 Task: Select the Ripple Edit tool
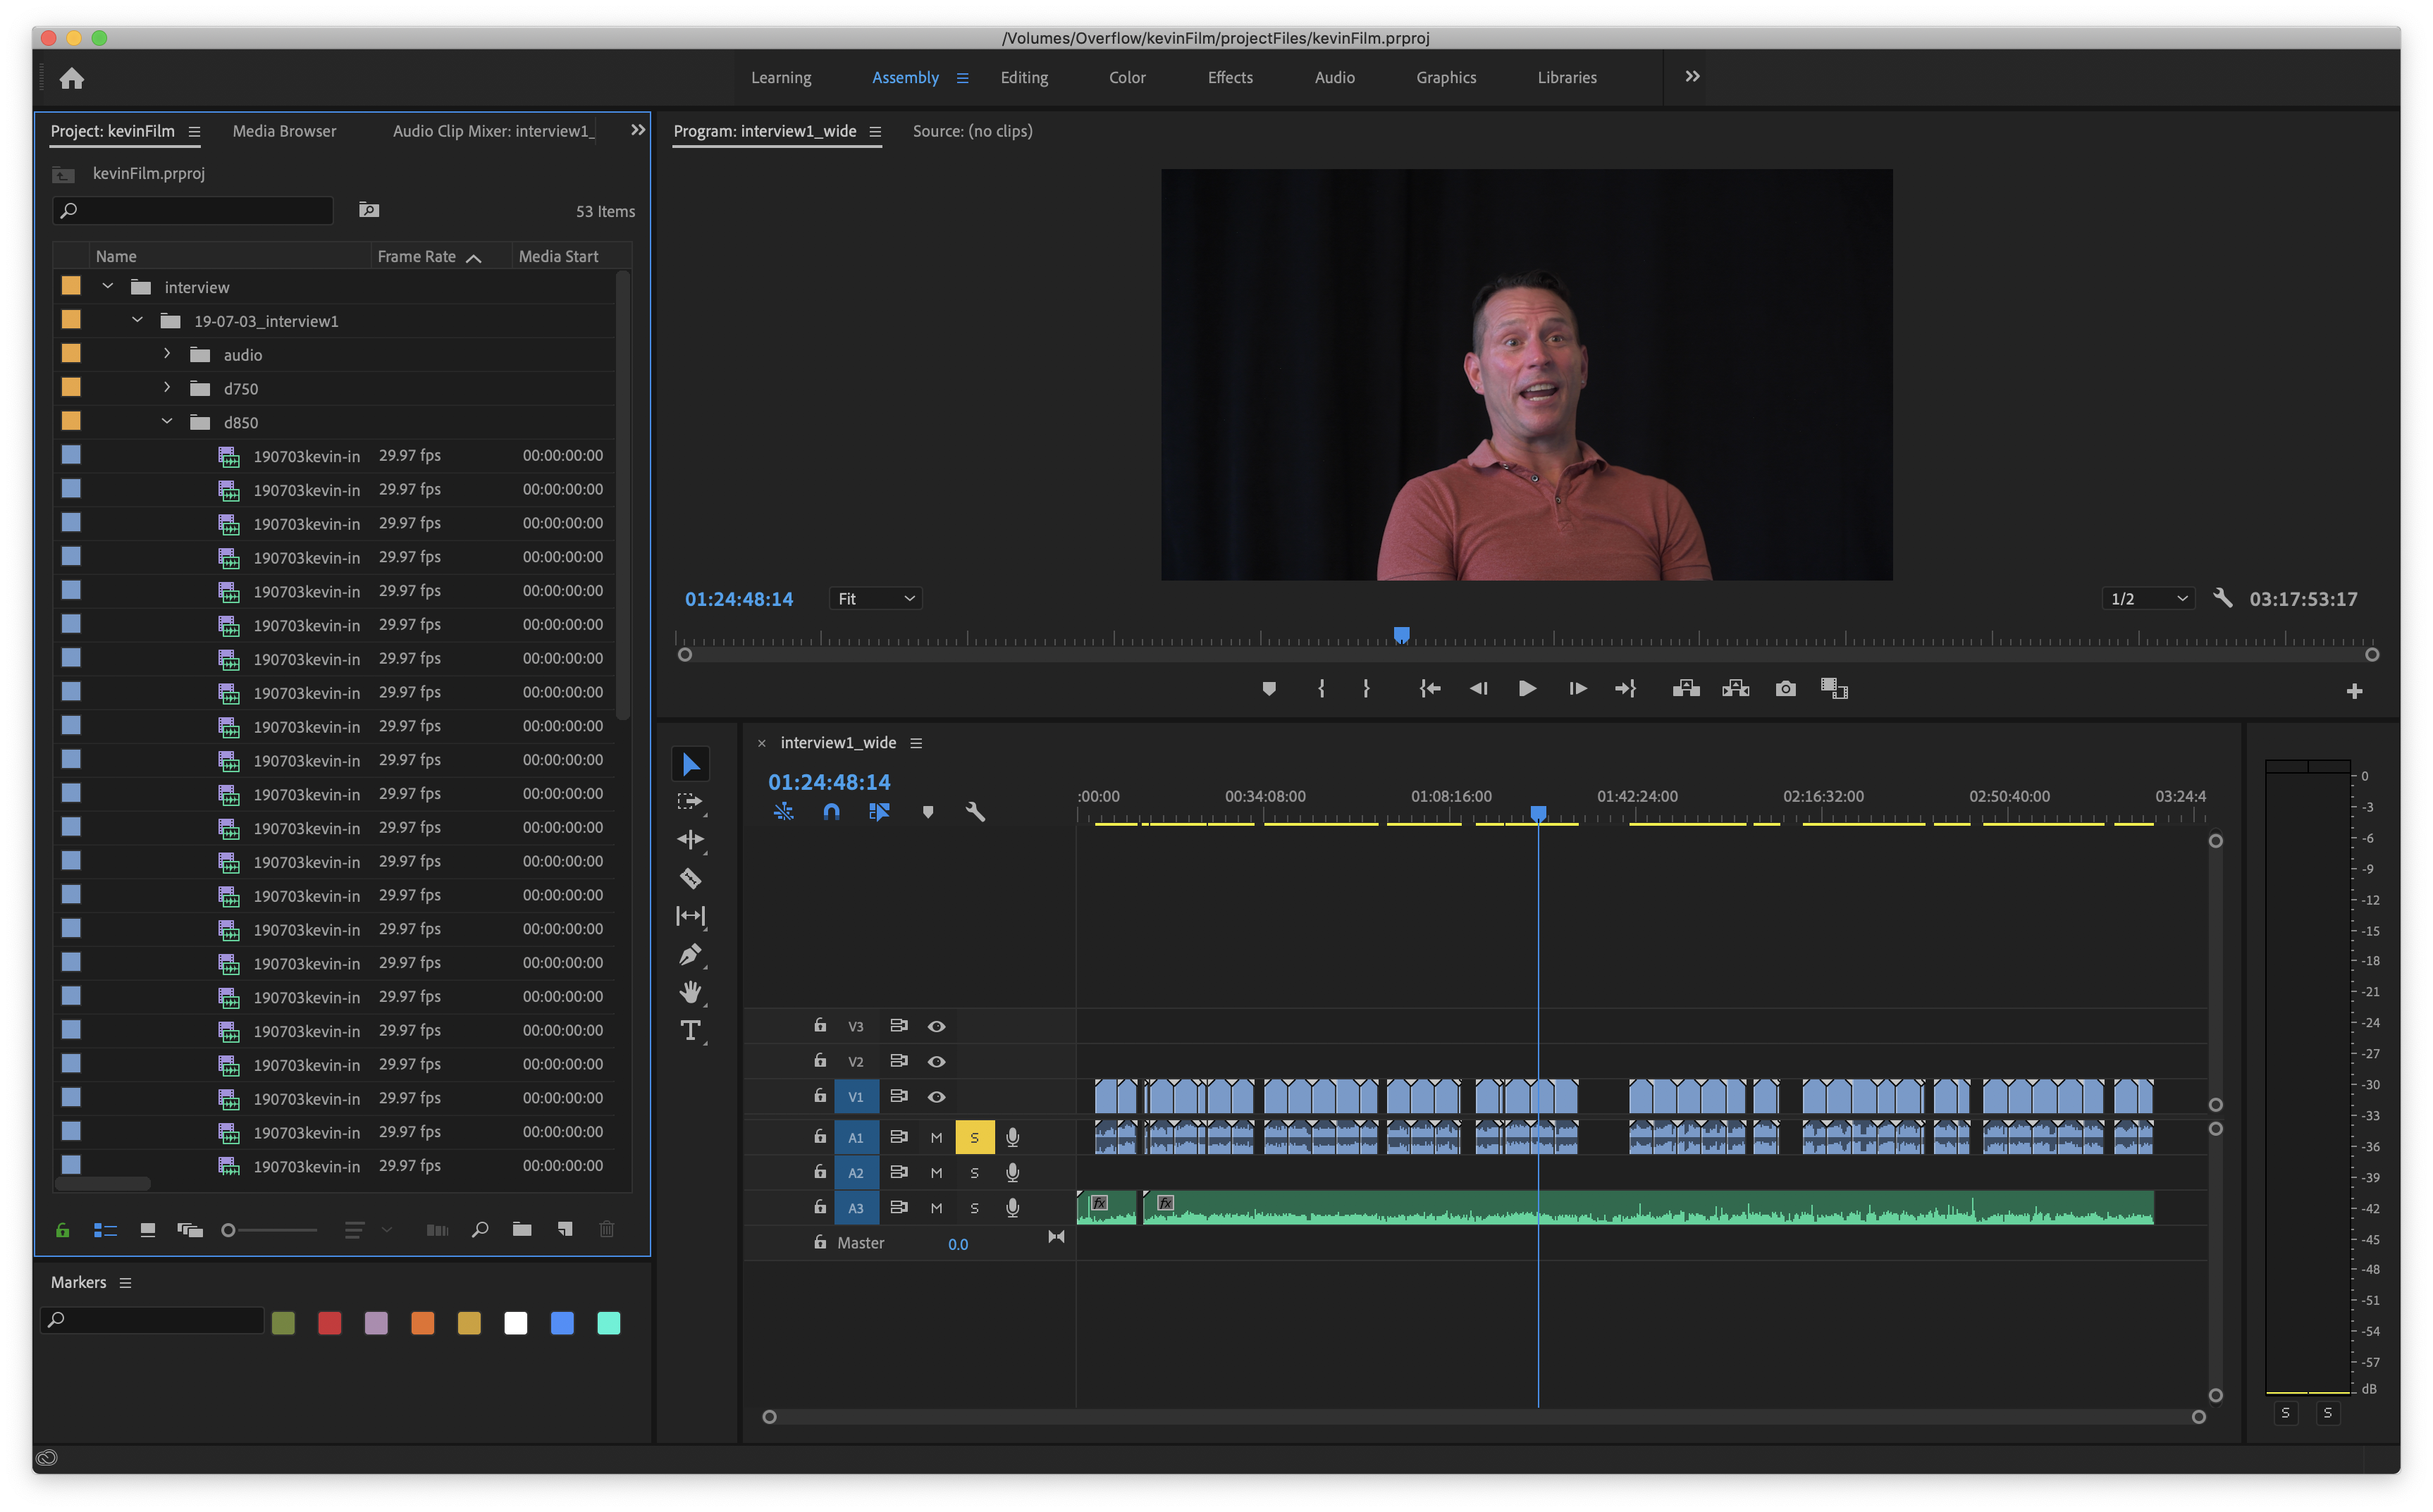pos(690,840)
